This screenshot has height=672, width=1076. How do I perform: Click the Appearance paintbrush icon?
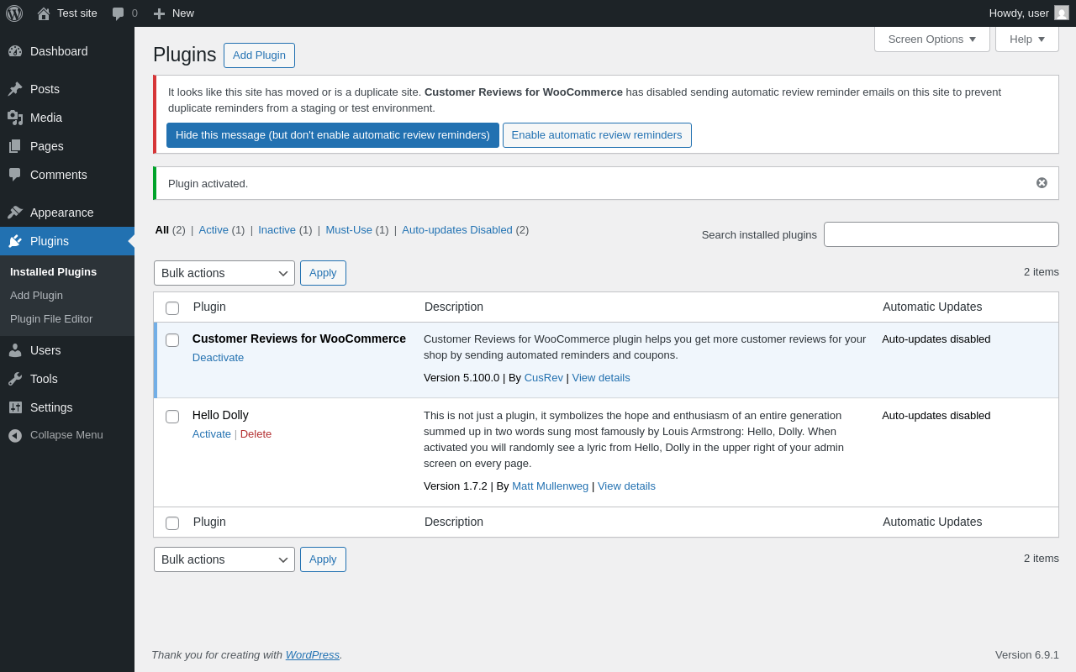pyautogui.click(x=15, y=213)
